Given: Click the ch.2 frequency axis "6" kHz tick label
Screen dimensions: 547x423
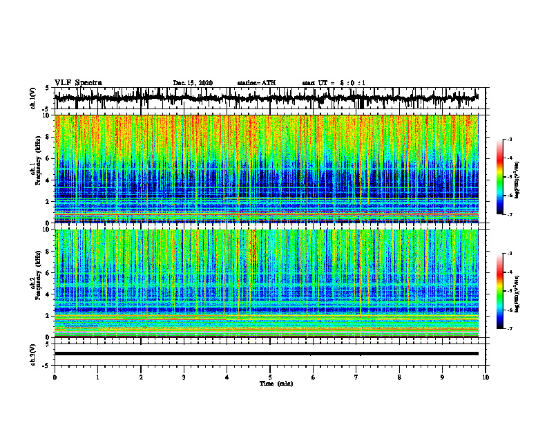Looking at the screenshot, I should (48, 272).
